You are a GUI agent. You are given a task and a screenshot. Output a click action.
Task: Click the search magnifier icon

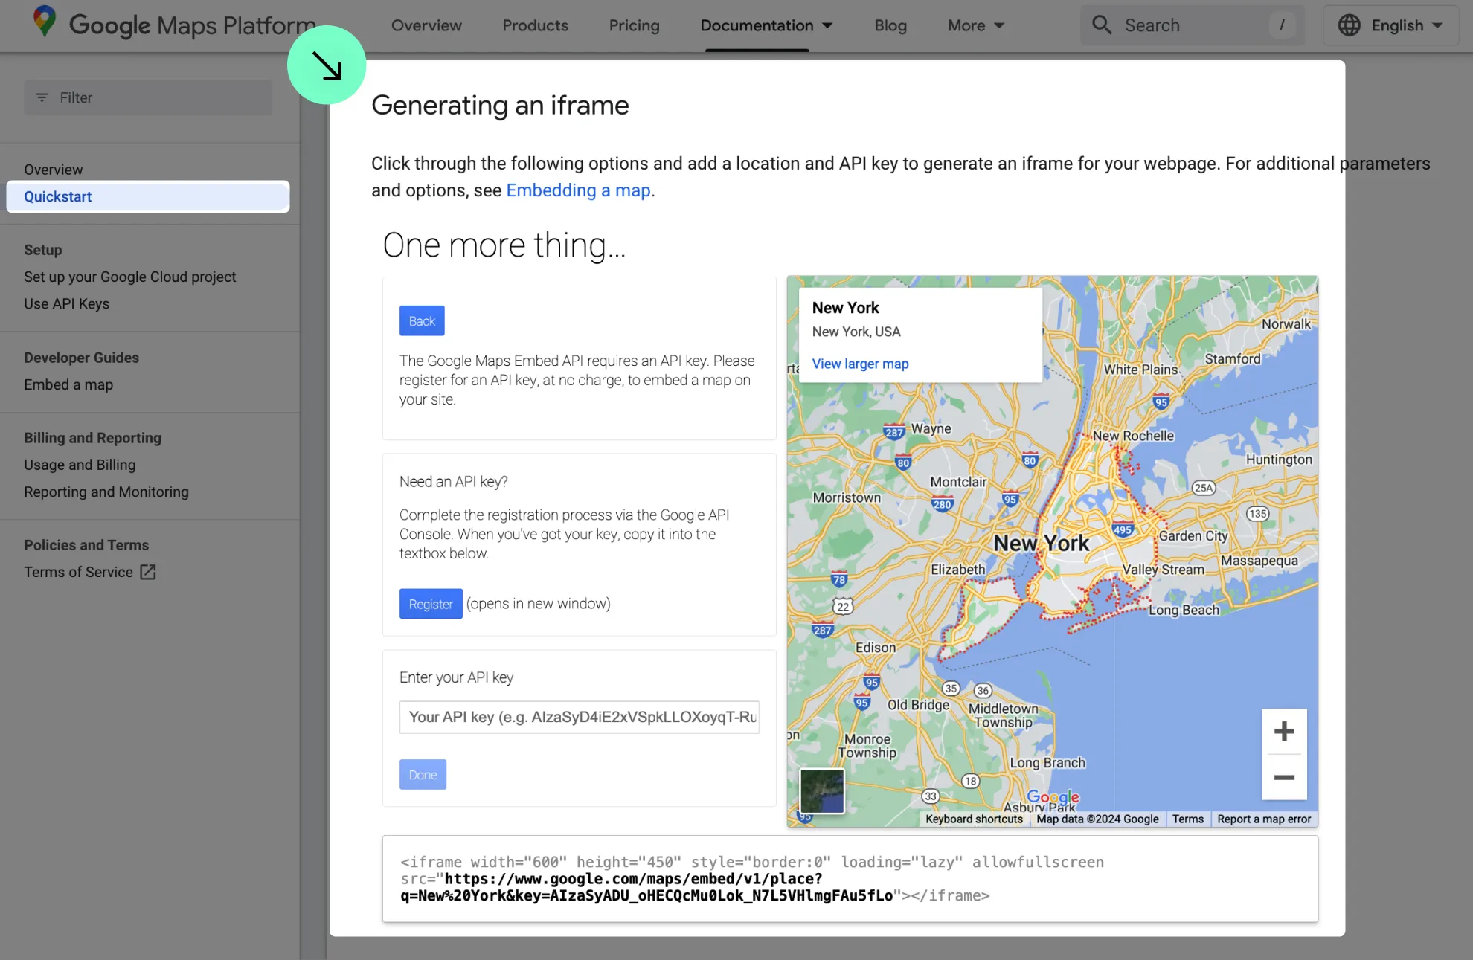(1102, 25)
